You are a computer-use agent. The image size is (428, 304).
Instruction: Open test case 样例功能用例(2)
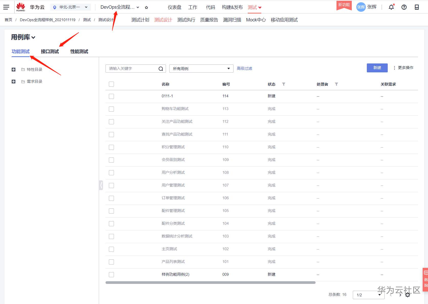click(175, 274)
